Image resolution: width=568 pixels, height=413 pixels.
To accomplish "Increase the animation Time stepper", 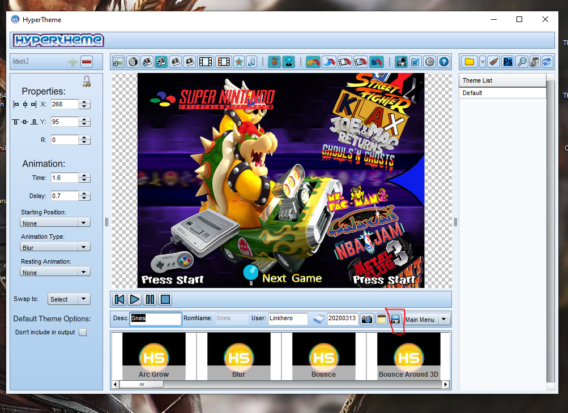I will coord(84,175).
